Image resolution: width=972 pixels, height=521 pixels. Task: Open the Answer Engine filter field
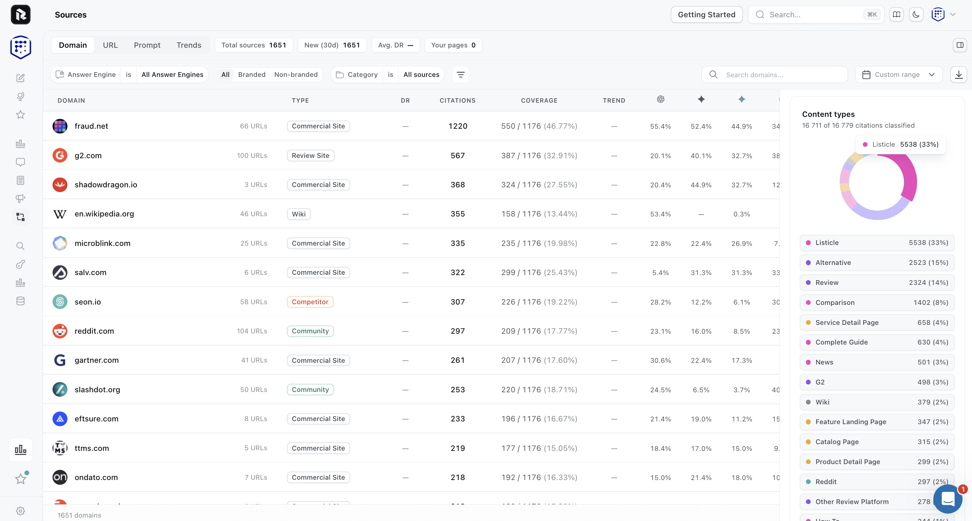pyautogui.click(x=86, y=75)
